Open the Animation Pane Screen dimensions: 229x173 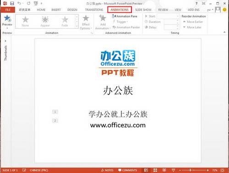(x=125, y=16)
